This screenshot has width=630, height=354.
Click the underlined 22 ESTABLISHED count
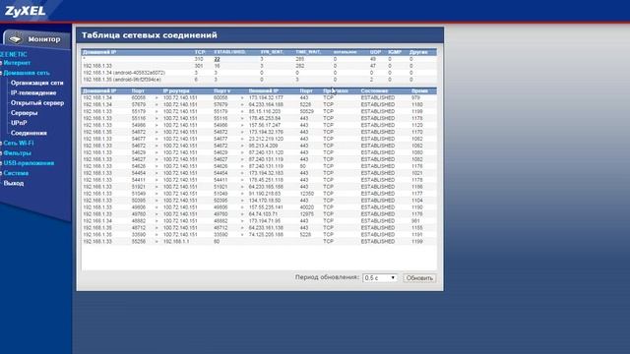click(x=217, y=59)
